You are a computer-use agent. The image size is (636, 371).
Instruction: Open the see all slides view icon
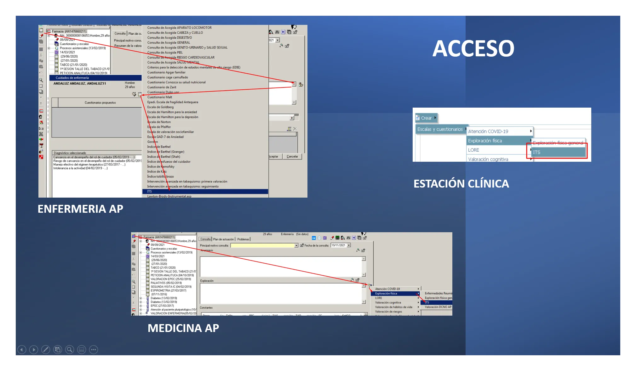coord(58,350)
